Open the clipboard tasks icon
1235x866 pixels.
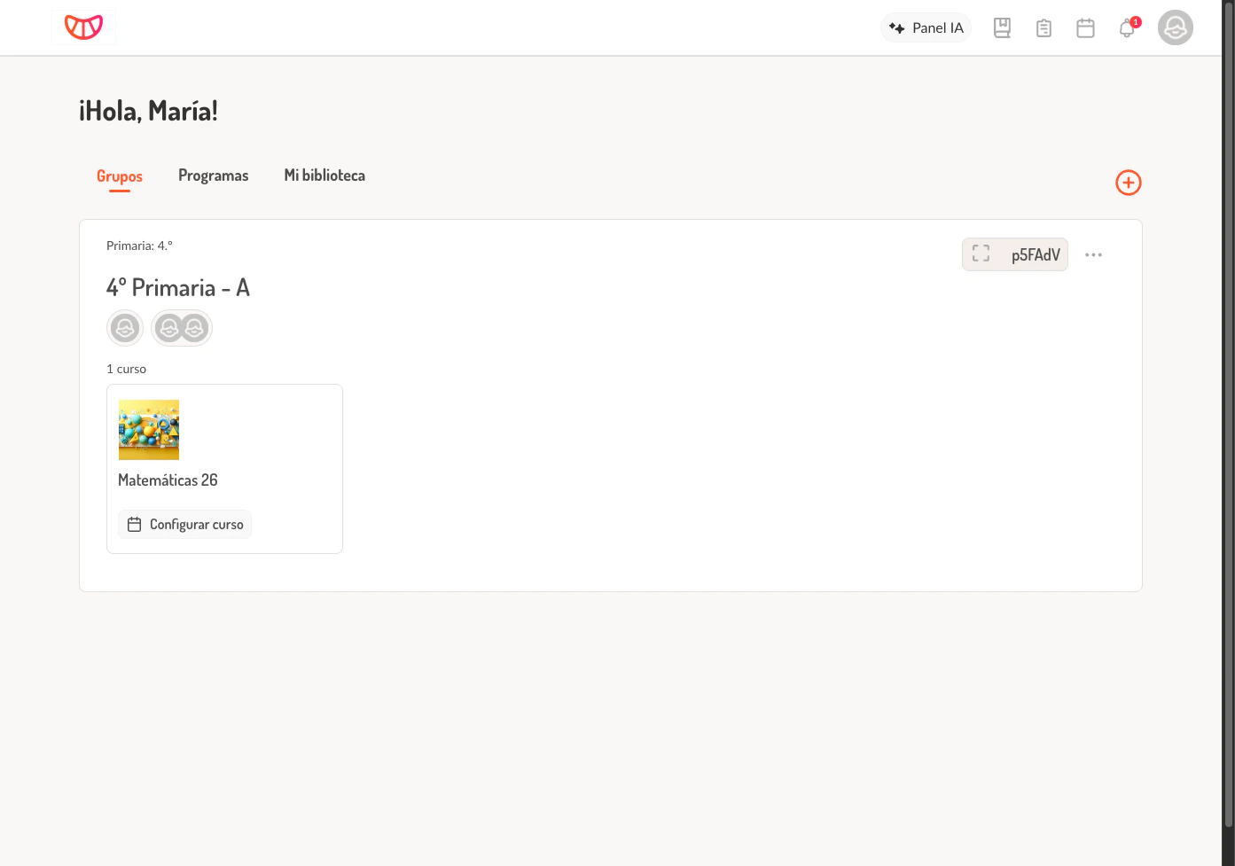click(x=1043, y=27)
